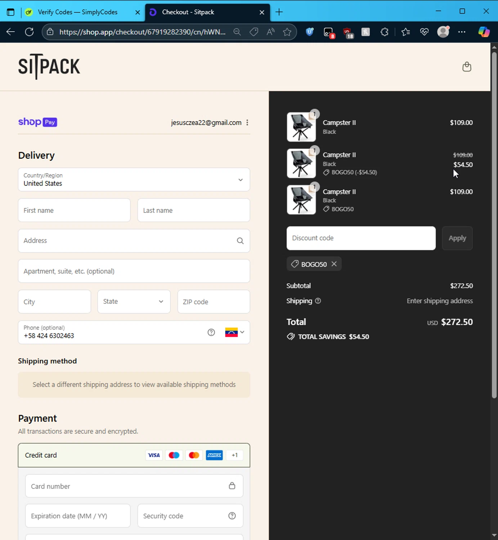Click the TOTAL SAVINGS $54.50 text
The height and width of the screenshot is (540, 498).
(x=333, y=337)
